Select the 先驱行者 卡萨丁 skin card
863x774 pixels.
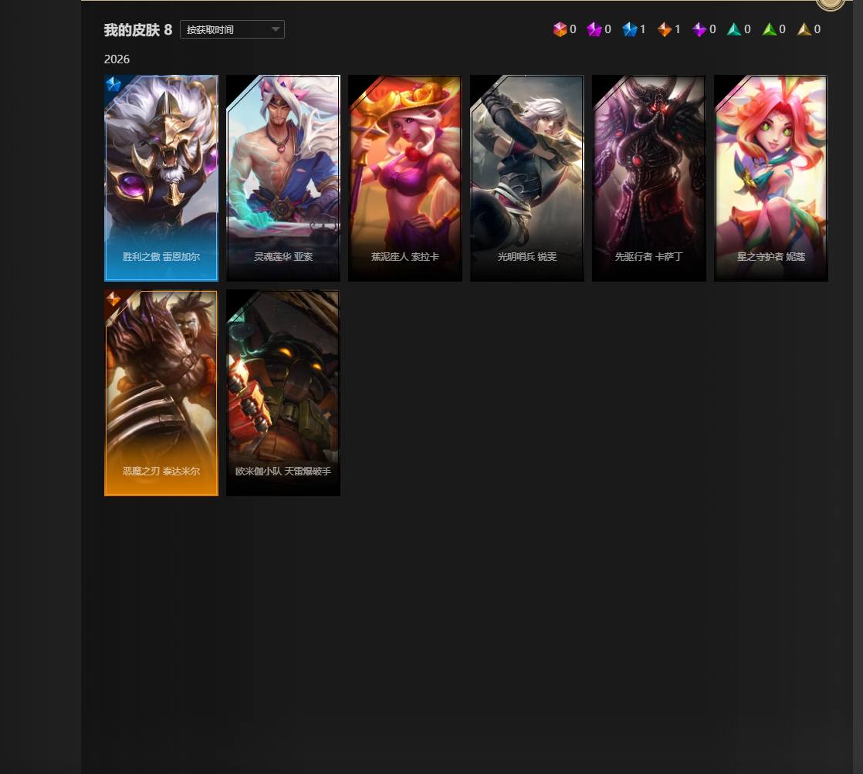(649, 178)
